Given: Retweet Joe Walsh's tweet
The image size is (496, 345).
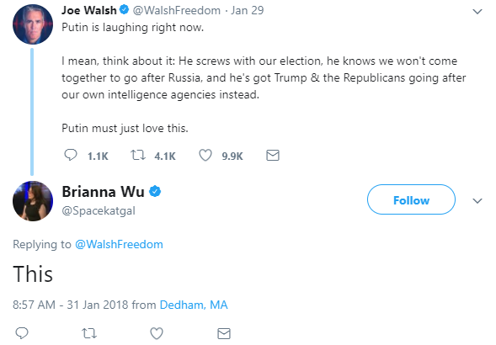Looking at the screenshot, I should pos(138,156).
